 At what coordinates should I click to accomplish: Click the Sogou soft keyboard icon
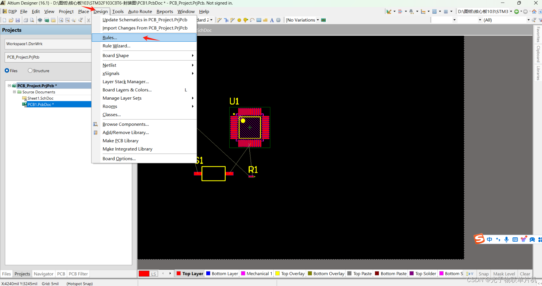515,239
